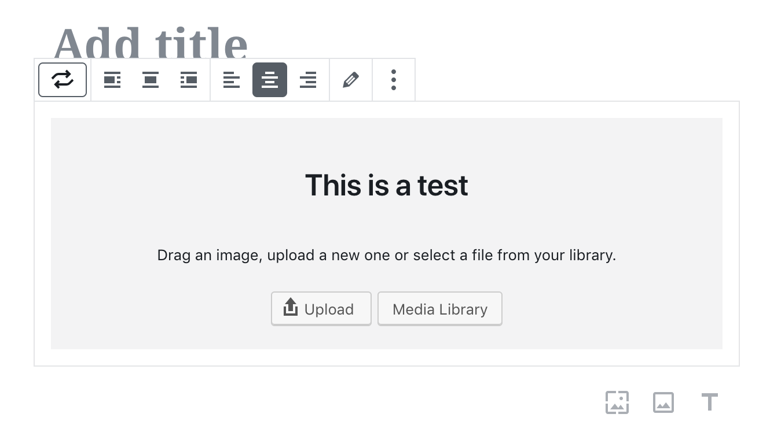Insert block using dashed-frame image icon
The width and height of the screenshot is (770, 436).
pos(617,402)
